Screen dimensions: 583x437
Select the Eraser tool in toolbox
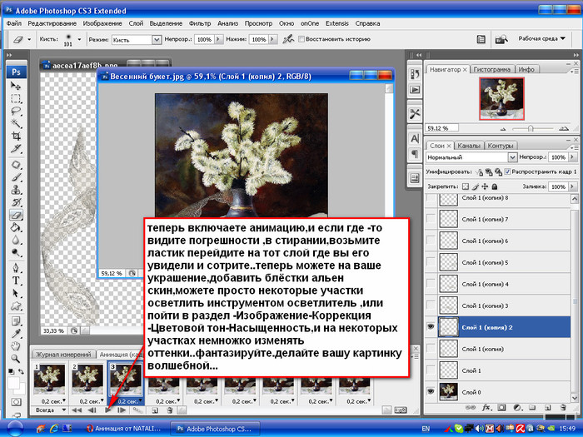pos(16,215)
